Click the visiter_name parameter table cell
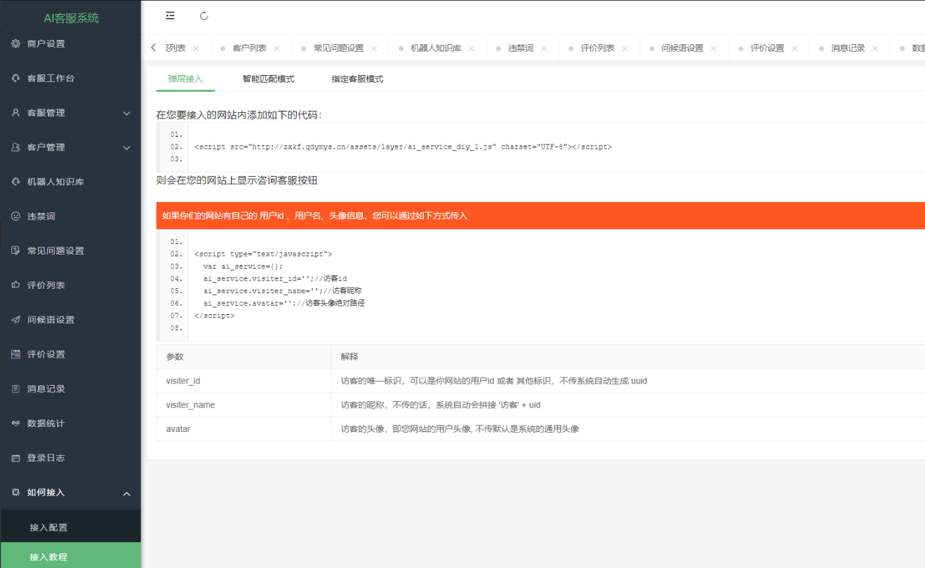Viewport: 925px width, 568px height. [x=244, y=405]
